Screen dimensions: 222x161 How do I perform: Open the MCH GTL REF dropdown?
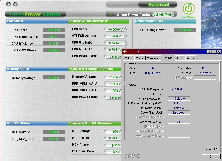point(113,138)
